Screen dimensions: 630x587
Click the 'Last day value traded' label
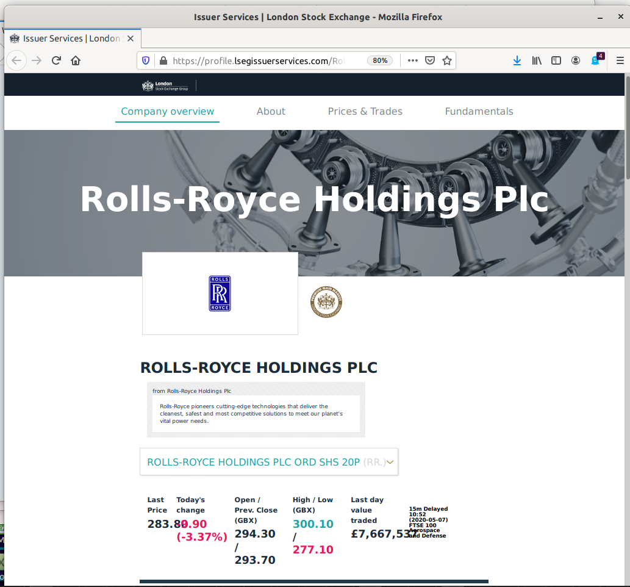[x=367, y=510]
